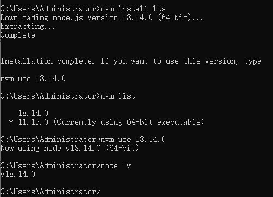The width and height of the screenshot is (273, 197).
Task: Click 'Now using node v18.14.0 (64-bit)' line
Action: point(70,148)
